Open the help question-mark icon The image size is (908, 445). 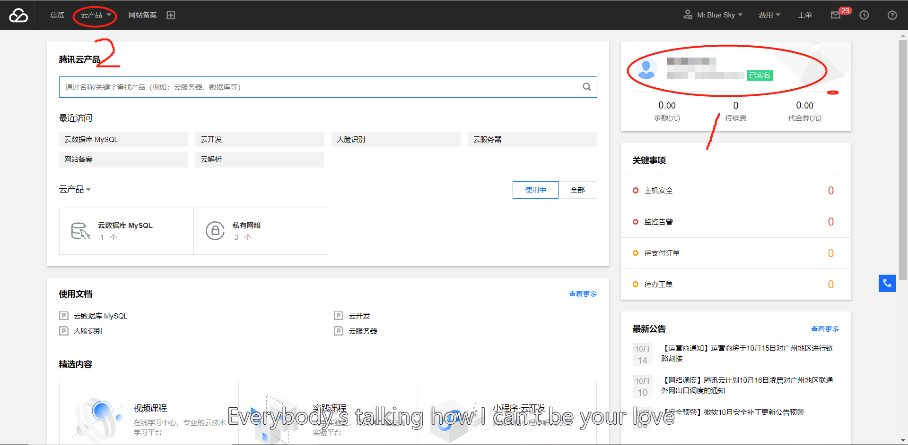pos(892,15)
